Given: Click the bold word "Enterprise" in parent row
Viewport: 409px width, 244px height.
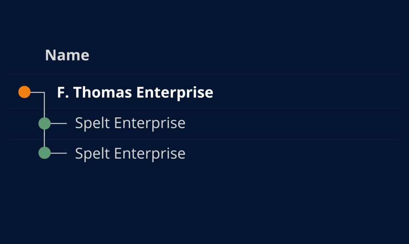Looking at the screenshot, I should [x=175, y=92].
